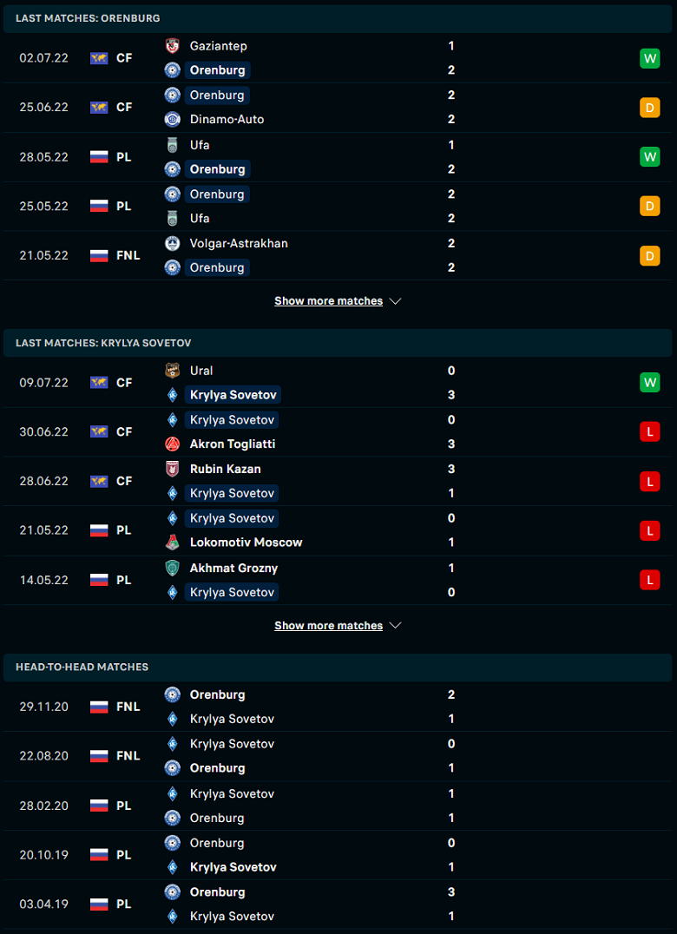
Task: Click the Dinamo-Auto club crest
Action: [172, 119]
